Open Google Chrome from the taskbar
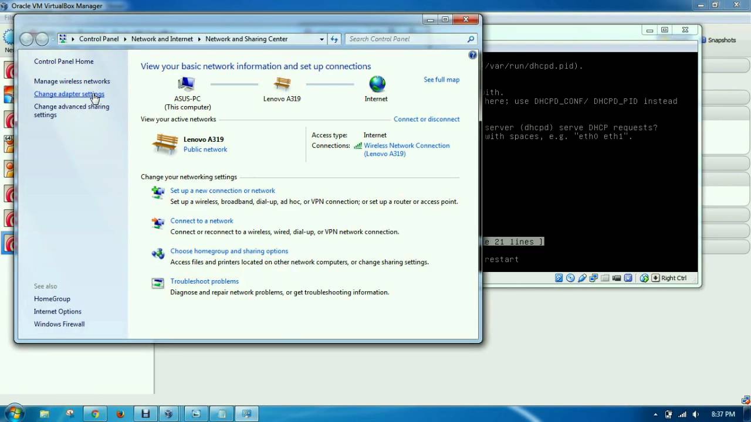 (95, 414)
